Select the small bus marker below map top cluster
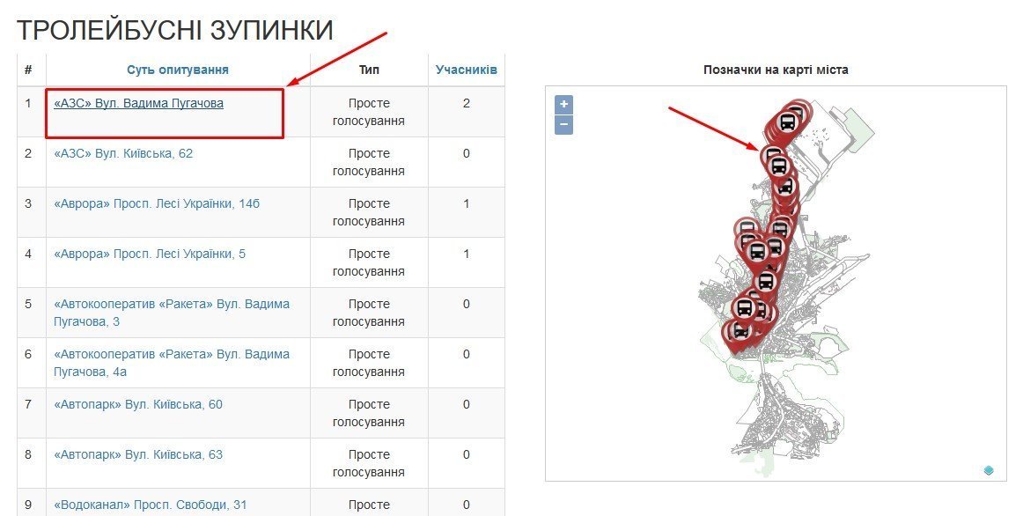Viewport: 1023px width, 516px height. pyautogui.click(x=786, y=187)
